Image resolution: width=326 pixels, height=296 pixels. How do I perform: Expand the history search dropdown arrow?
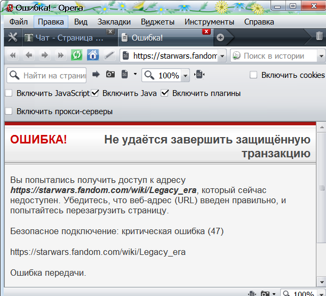coord(321,56)
